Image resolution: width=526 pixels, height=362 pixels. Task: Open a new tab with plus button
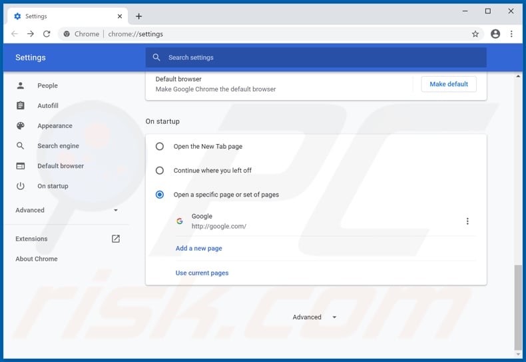pyautogui.click(x=138, y=16)
